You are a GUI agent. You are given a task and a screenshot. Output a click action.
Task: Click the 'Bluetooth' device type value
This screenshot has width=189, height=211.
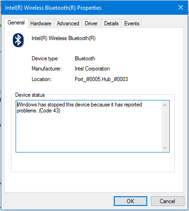(x=85, y=59)
